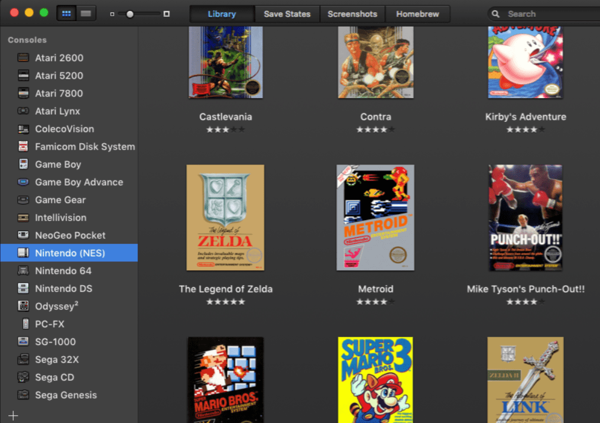Click the small cover size icon
The width and height of the screenshot is (600, 423).
112,14
